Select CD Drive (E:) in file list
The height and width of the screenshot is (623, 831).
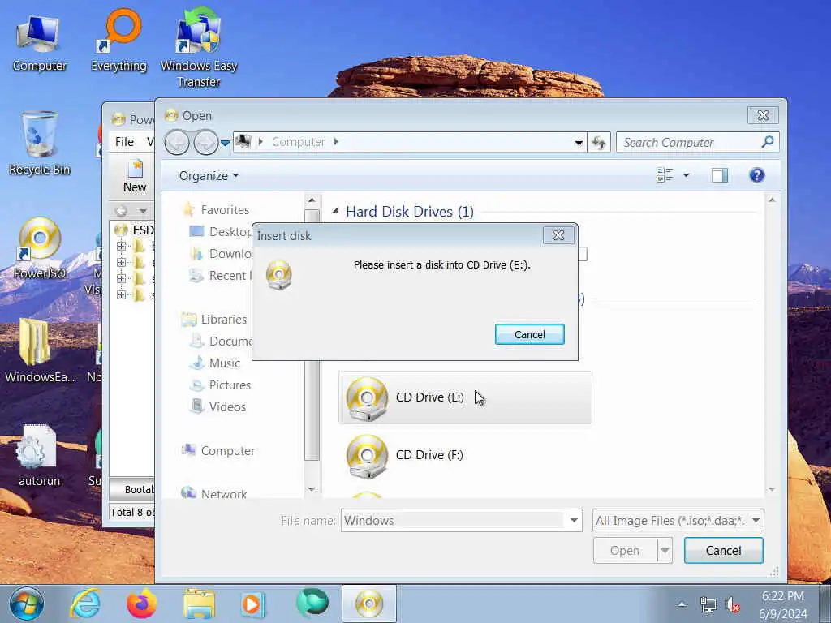click(465, 397)
